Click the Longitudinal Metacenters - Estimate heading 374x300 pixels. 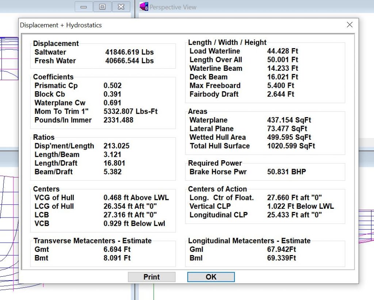pyautogui.click(x=249, y=241)
